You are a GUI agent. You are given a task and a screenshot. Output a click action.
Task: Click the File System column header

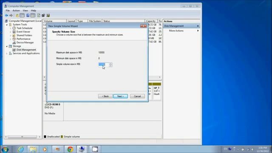(95, 21)
